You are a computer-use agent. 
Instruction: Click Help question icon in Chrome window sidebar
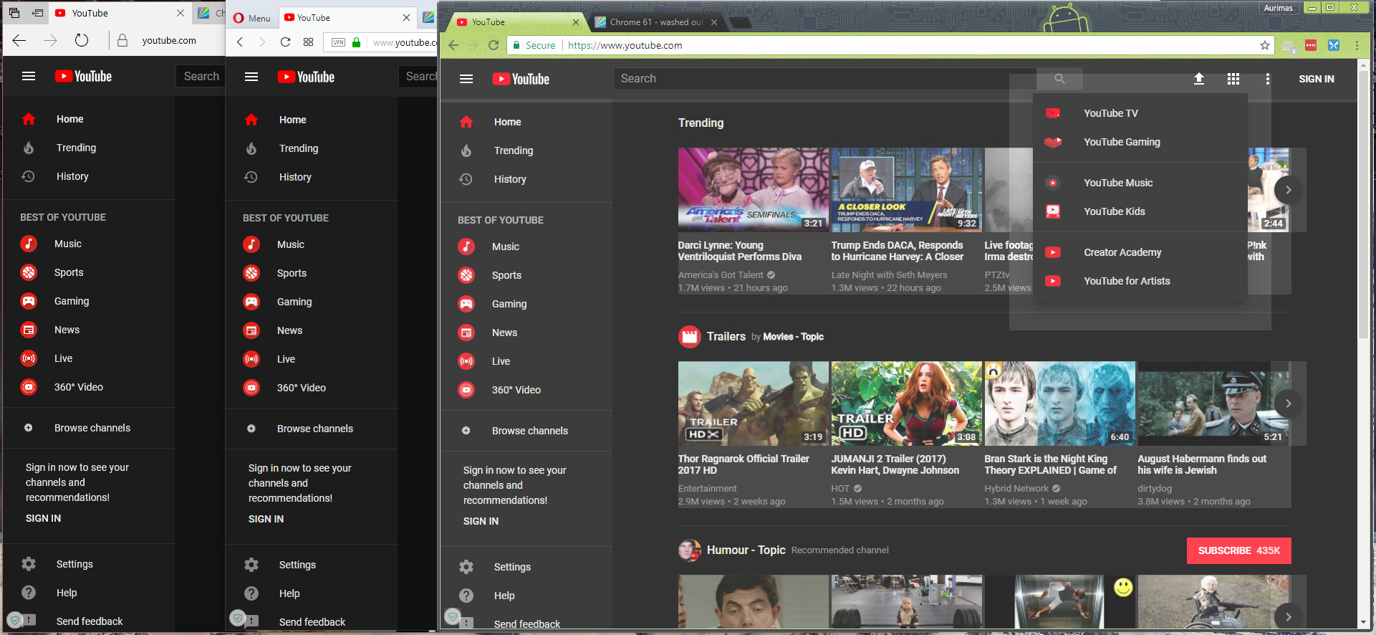(466, 596)
